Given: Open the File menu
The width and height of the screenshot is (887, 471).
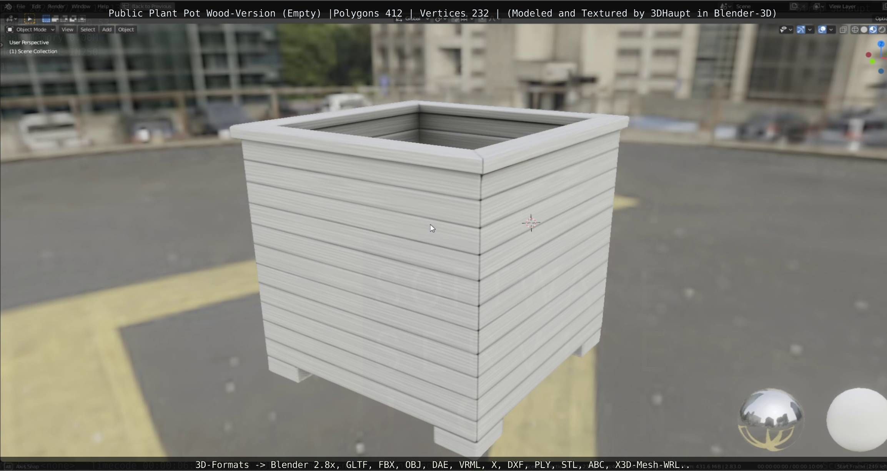Looking at the screenshot, I should pyautogui.click(x=21, y=7).
